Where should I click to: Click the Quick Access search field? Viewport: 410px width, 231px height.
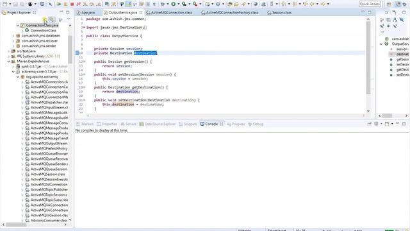370,4
